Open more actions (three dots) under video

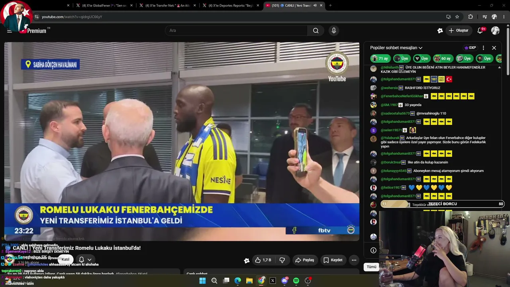click(x=354, y=260)
